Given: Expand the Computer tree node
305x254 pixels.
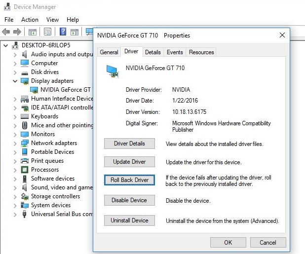Looking at the screenshot, I should (x=15, y=63).
